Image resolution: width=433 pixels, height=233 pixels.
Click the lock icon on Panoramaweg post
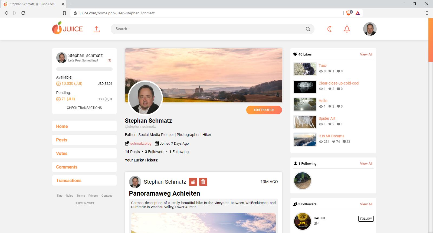tap(193, 182)
